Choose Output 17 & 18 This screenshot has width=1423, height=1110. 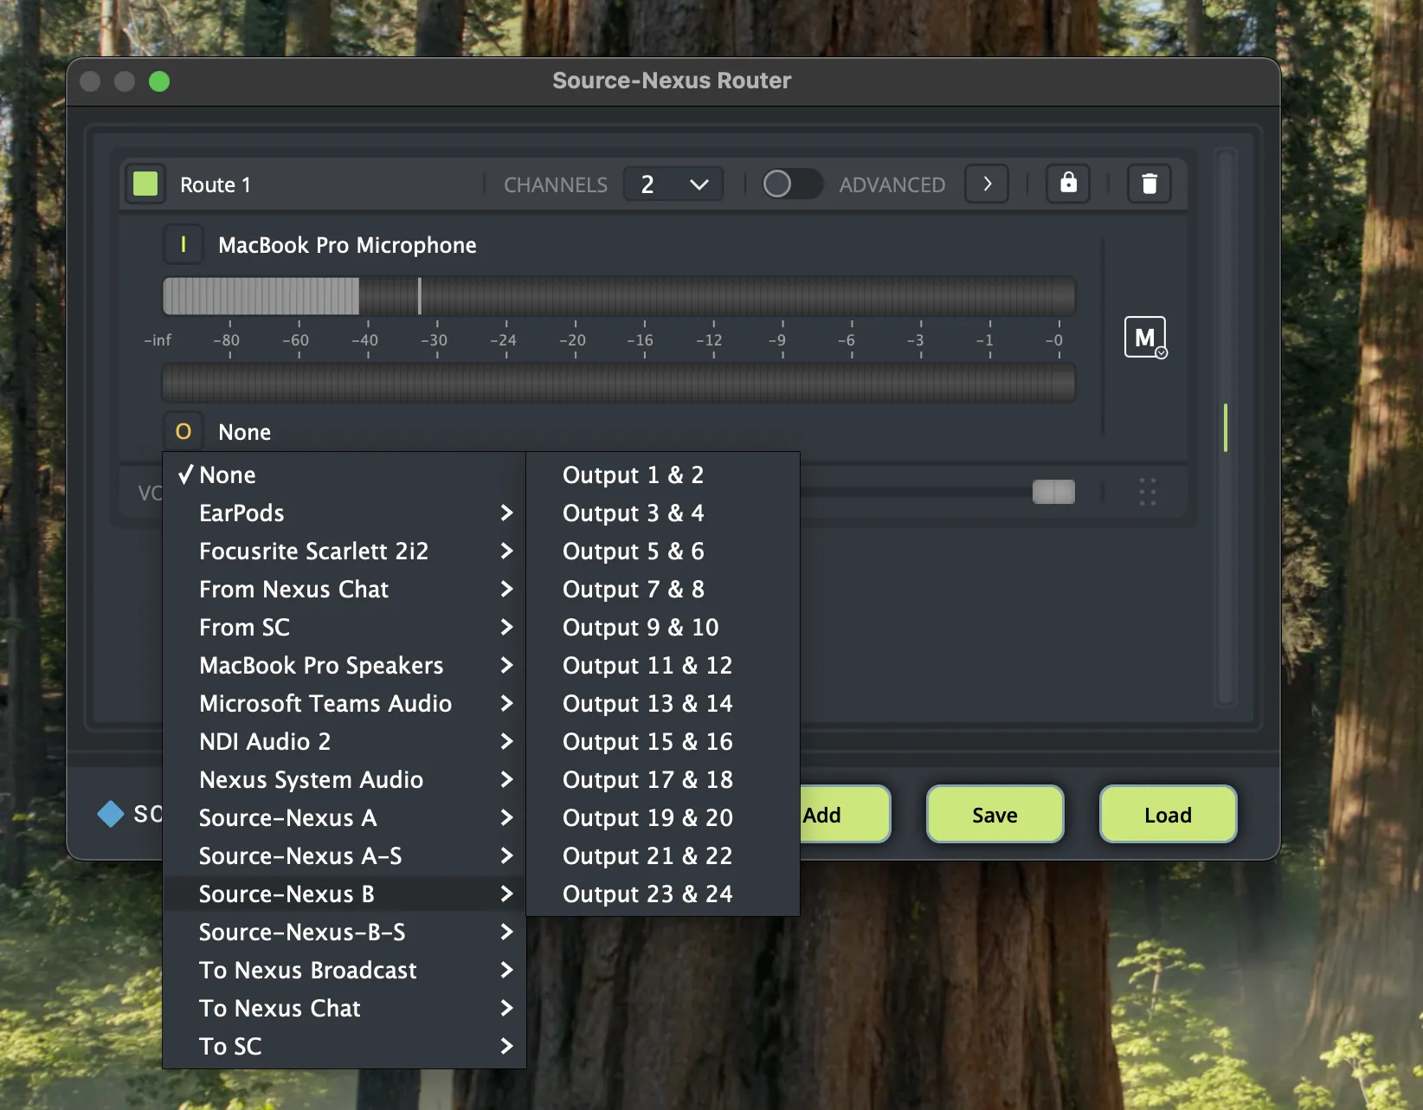663,779
